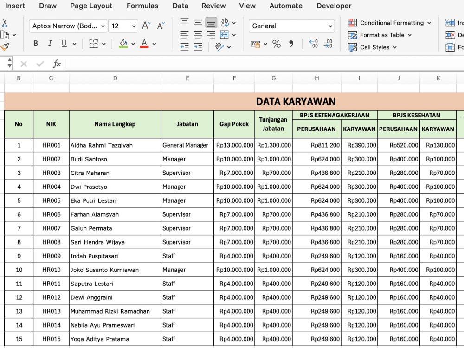Toggle Italic formatting

[x=50, y=44]
